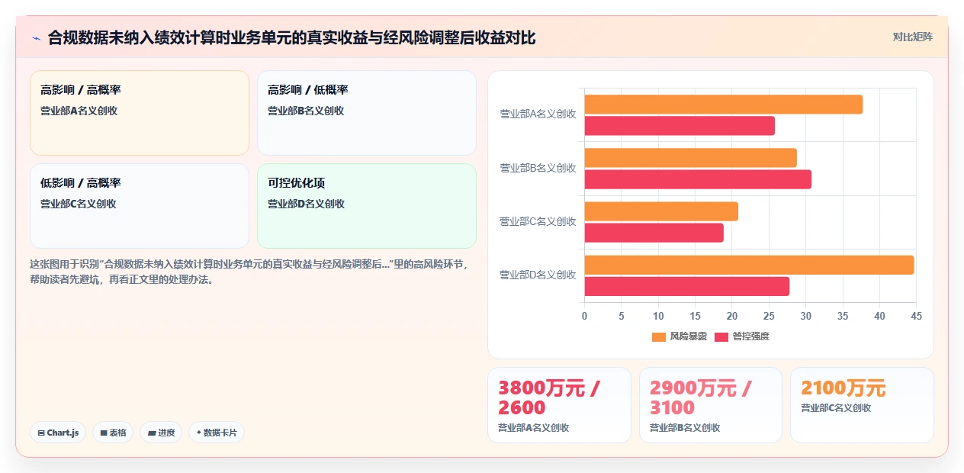
Task: Open the 2100万元 data card
Action: click(x=862, y=405)
